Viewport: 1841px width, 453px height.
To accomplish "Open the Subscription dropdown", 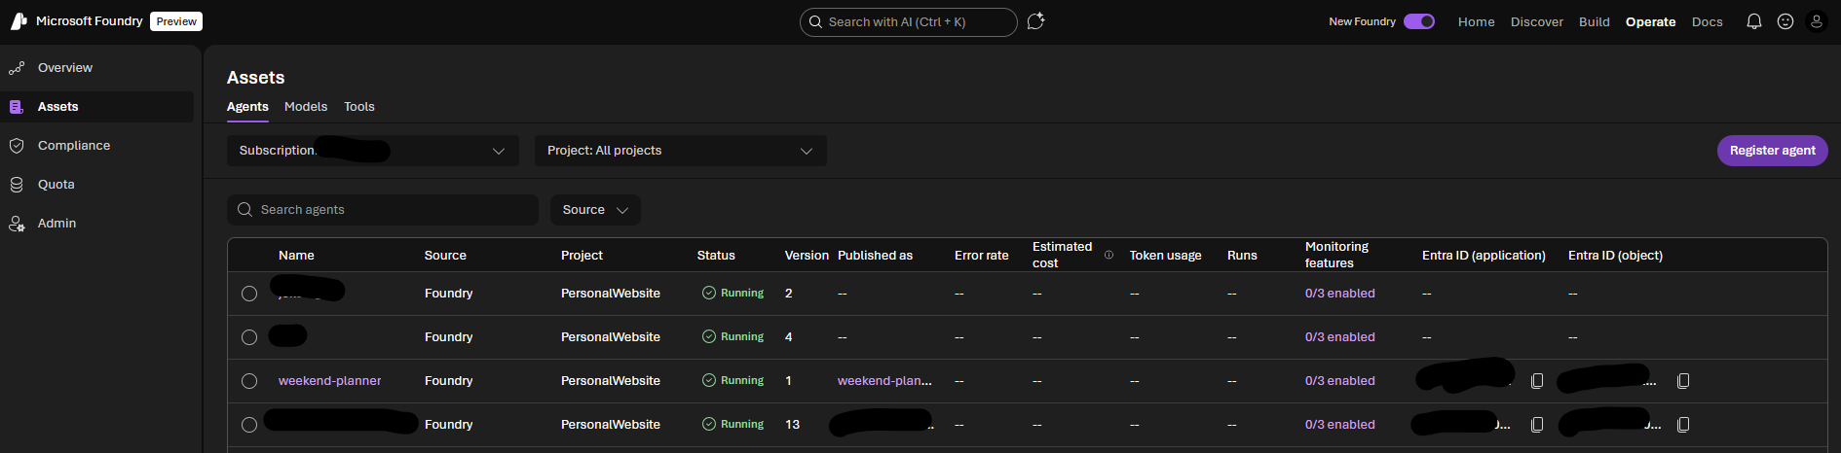I will (x=373, y=151).
